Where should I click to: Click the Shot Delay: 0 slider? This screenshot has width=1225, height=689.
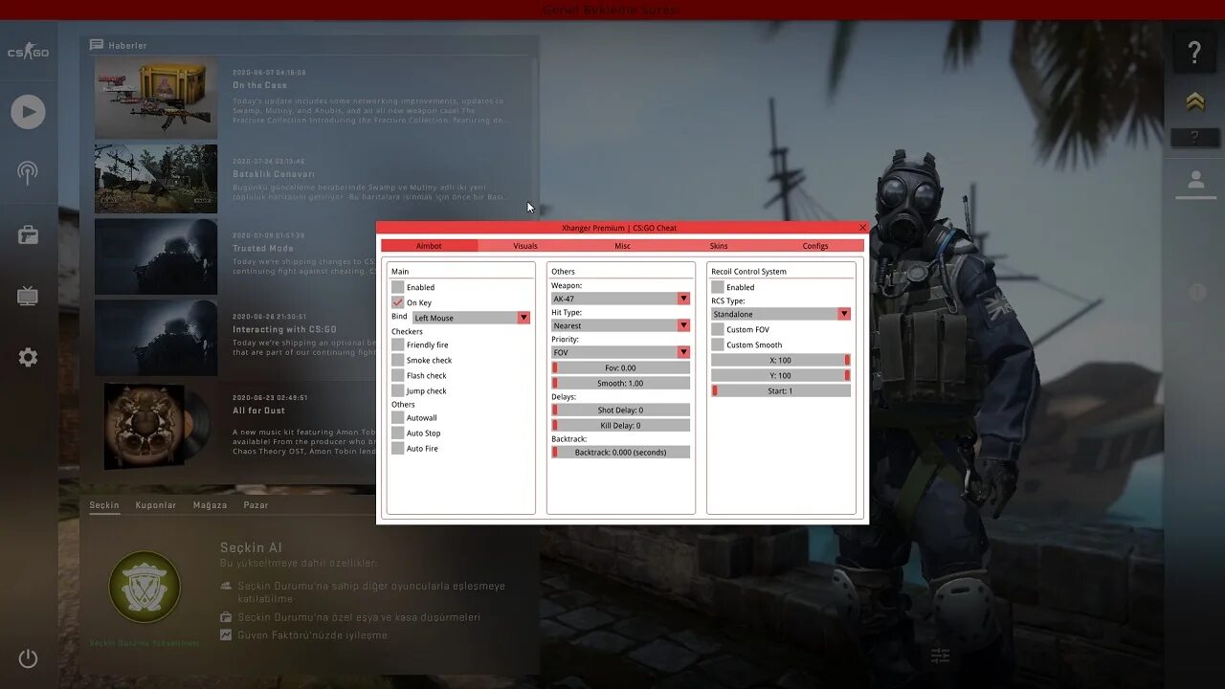click(620, 410)
